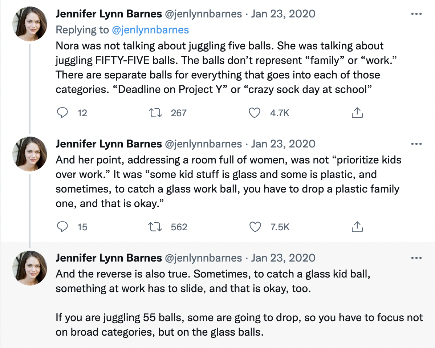Click the second tweet's profile photo
This screenshot has width=435, height=348.
click(30, 154)
